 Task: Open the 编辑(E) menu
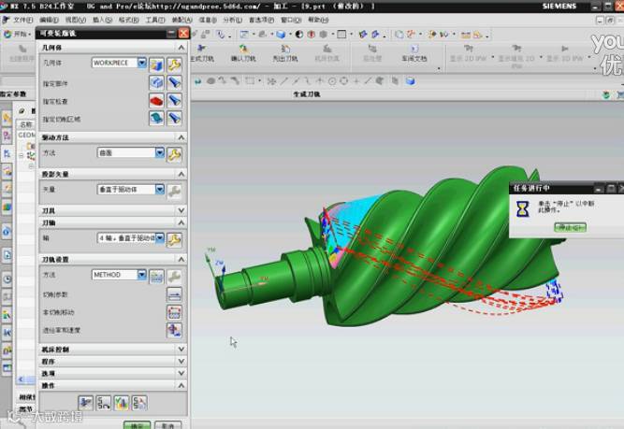(x=49, y=20)
